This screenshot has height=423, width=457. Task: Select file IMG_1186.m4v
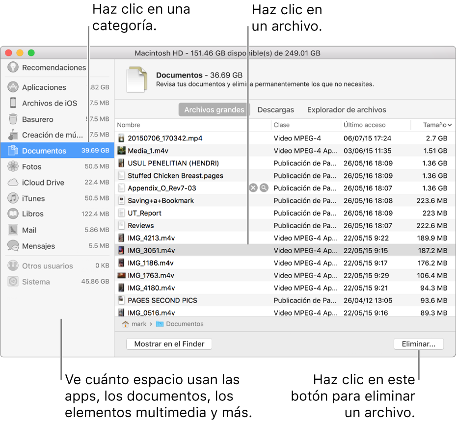(151, 263)
